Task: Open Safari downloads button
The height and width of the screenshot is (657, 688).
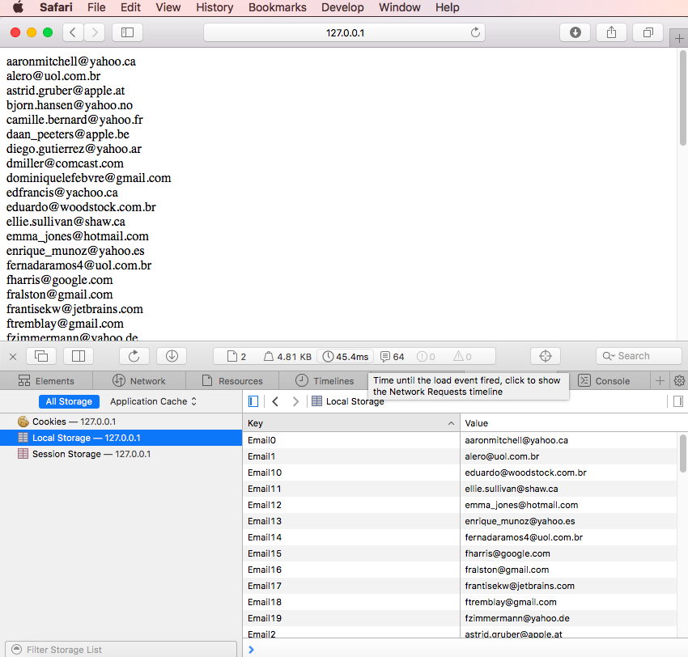Action: point(575,32)
